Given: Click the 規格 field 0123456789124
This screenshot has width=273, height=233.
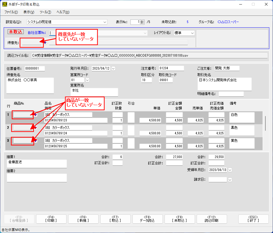Looking at the screenshot, I should (76, 133).
